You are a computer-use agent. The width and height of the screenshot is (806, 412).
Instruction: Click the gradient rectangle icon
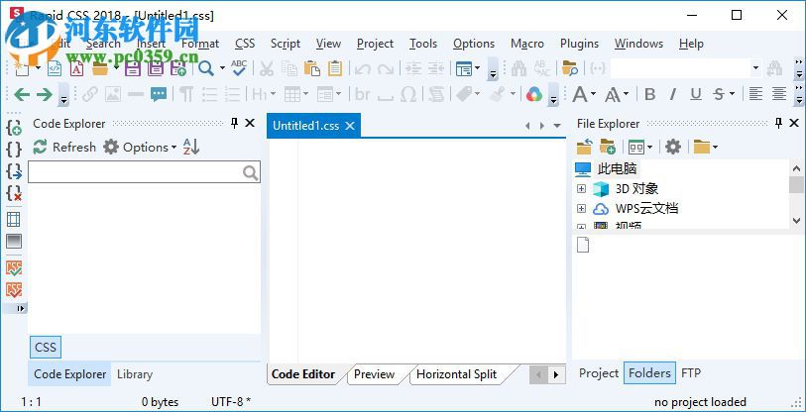click(14, 241)
